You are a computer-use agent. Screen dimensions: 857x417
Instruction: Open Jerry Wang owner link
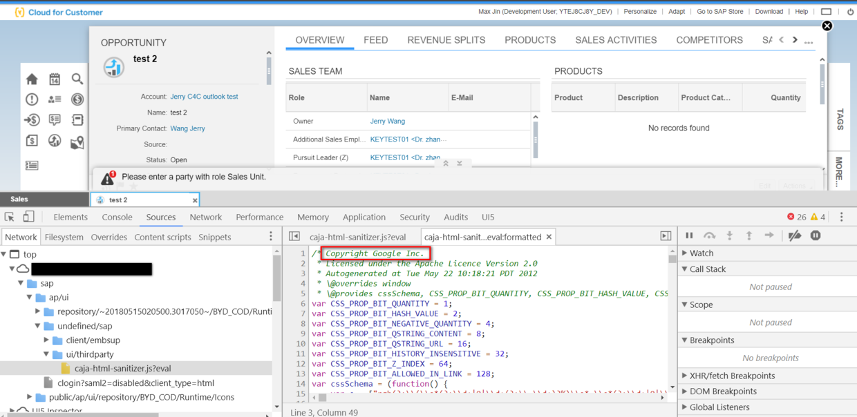pyautogui.click(x=388, y=121)
